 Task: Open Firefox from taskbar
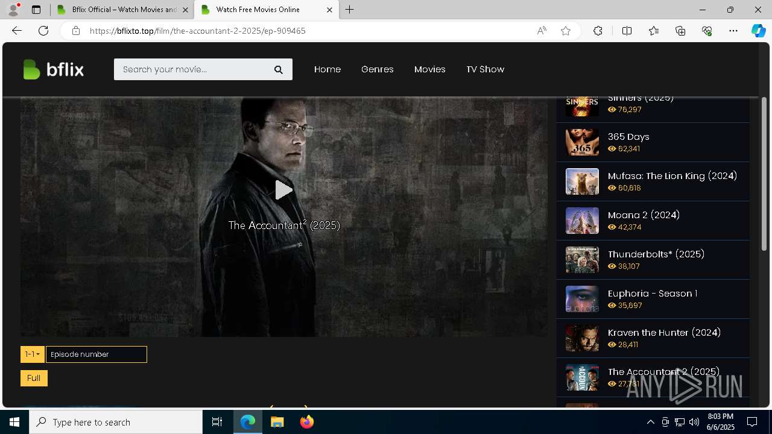(x=306, y=422)
